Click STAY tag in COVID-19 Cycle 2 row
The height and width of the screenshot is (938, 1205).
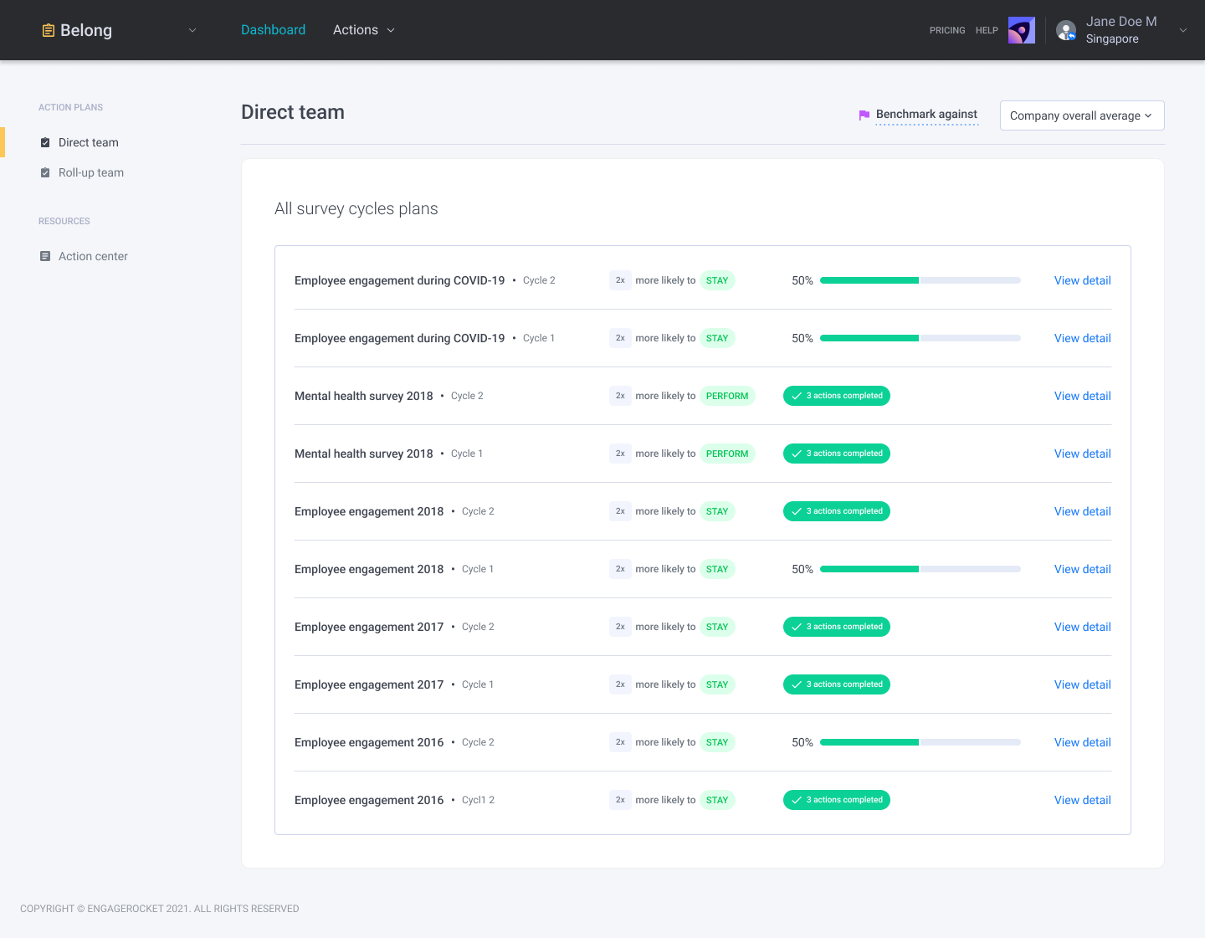(x=717, y=280)
